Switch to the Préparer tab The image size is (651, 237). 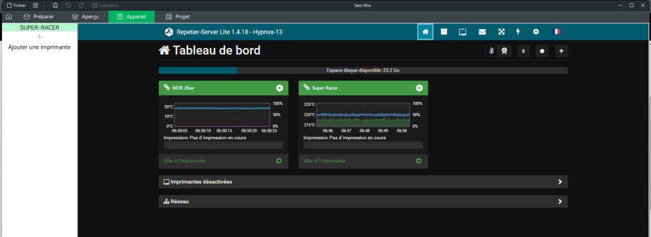tap(38, 17)
